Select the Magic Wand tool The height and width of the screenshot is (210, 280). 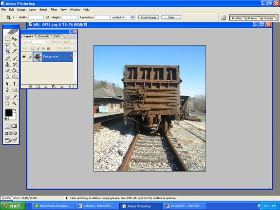pyautogui.click(x=14, y=45)
